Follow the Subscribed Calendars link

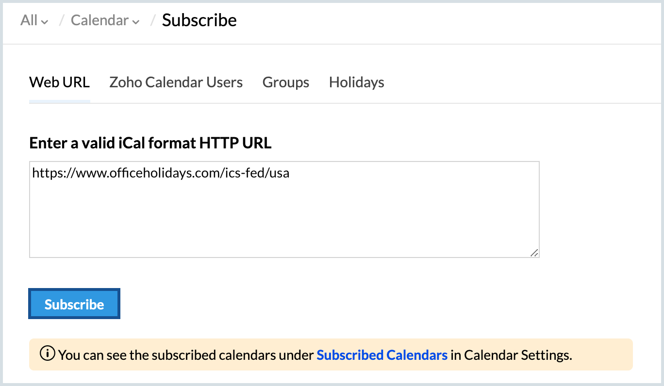(382, 355)
